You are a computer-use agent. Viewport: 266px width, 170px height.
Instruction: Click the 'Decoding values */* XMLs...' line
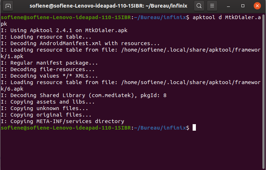50,76
